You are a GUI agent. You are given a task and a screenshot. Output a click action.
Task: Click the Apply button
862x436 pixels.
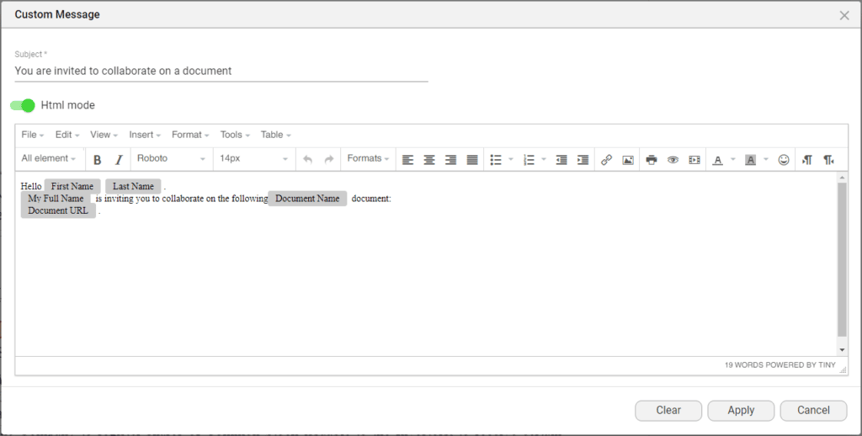tap(741, 410)
